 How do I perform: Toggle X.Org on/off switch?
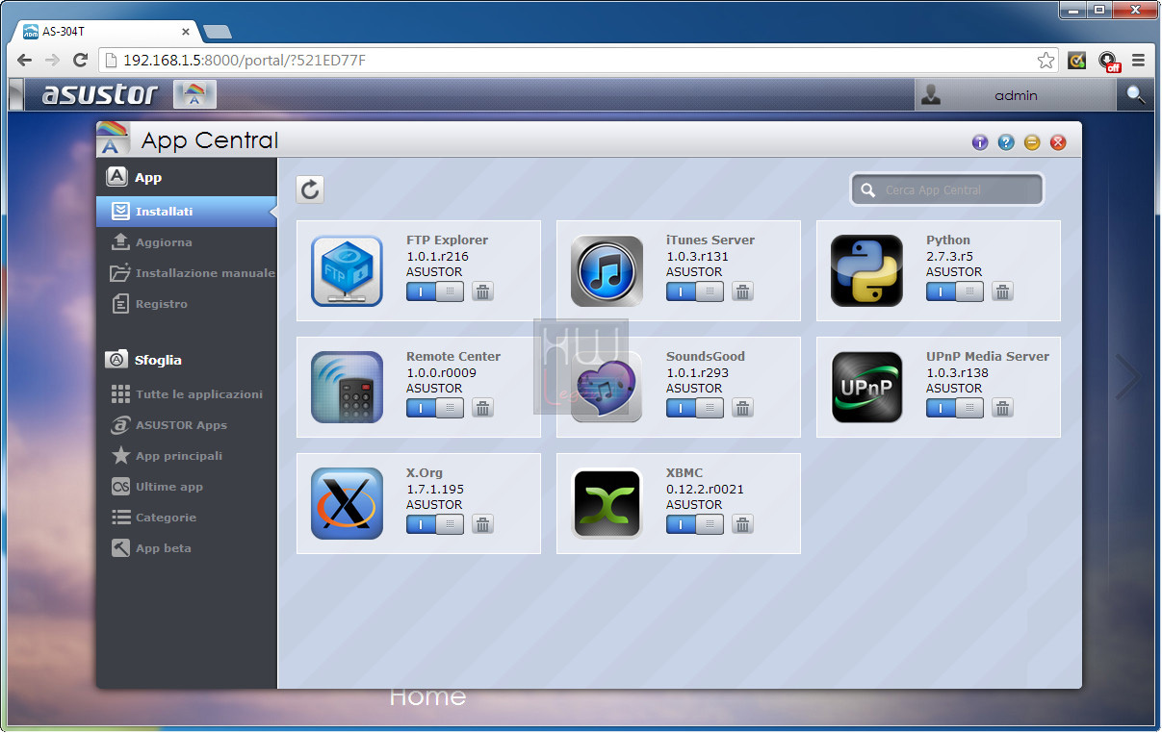click(x=435, y=524)
